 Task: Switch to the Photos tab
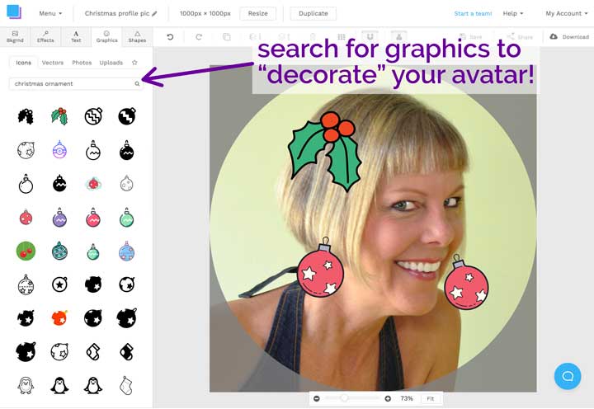[82, 63]
